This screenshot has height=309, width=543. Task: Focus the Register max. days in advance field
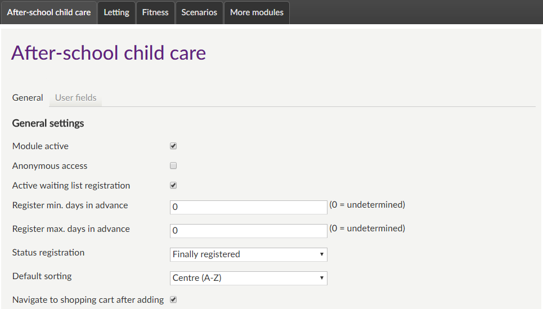tap(248, 231)
